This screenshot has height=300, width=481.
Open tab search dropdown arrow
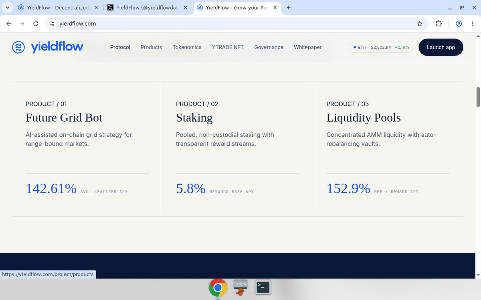tap(7, 8)
